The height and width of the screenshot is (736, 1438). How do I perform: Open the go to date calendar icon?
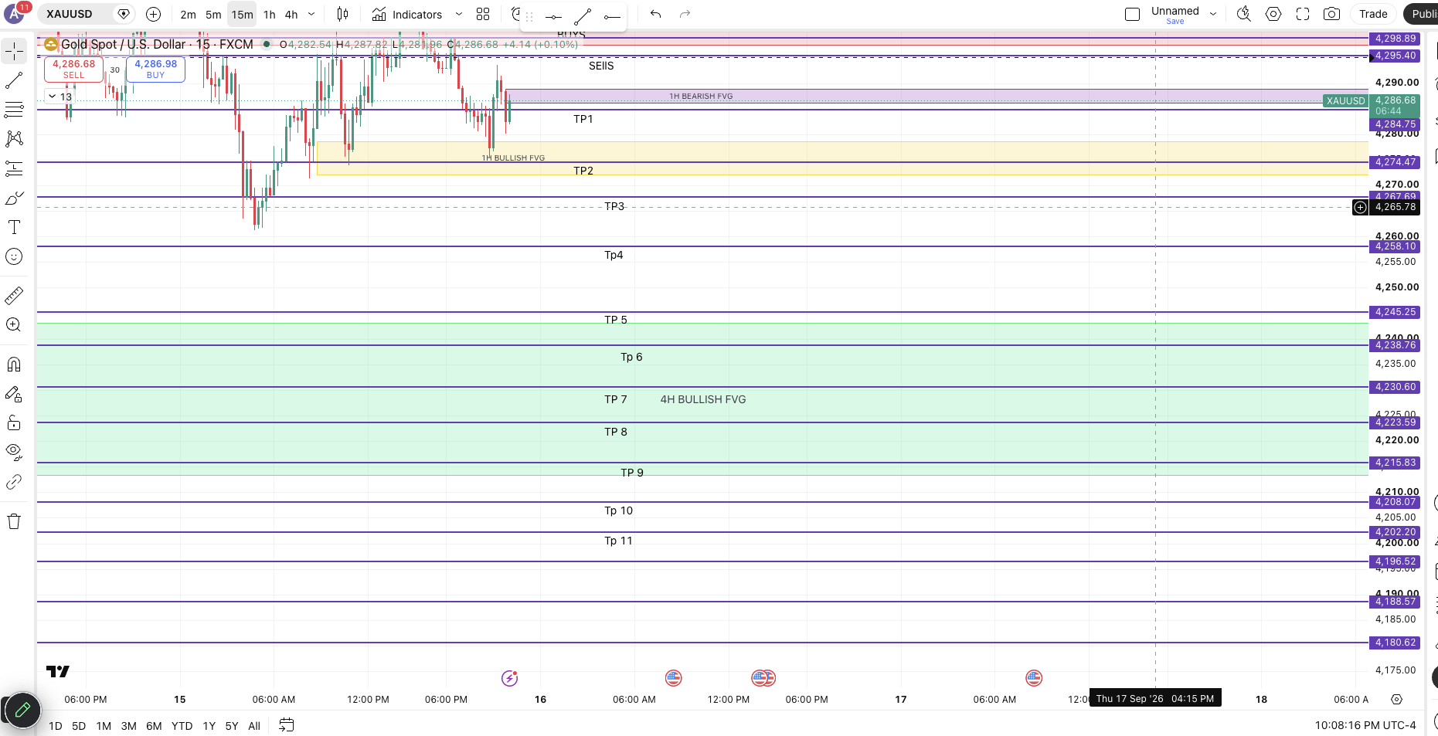[286, 725]
